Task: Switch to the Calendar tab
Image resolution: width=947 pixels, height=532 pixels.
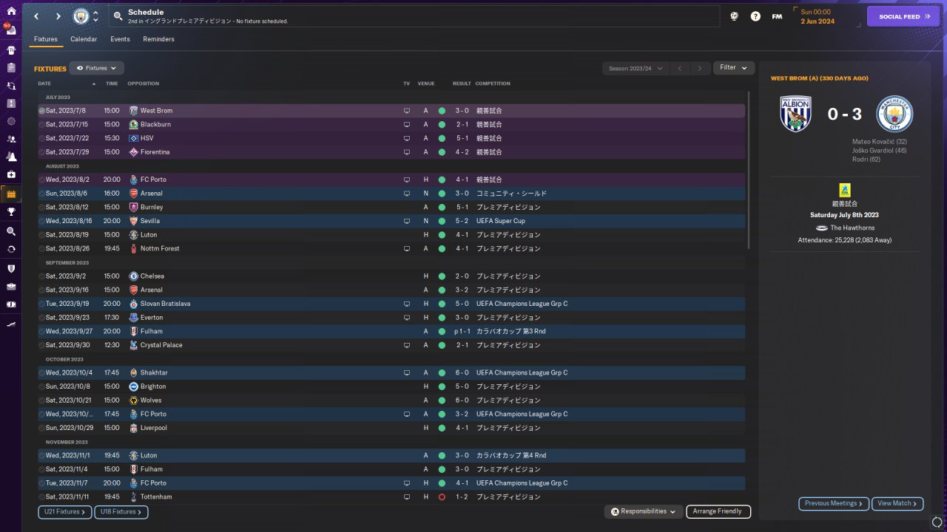Action: coord(84,39)
